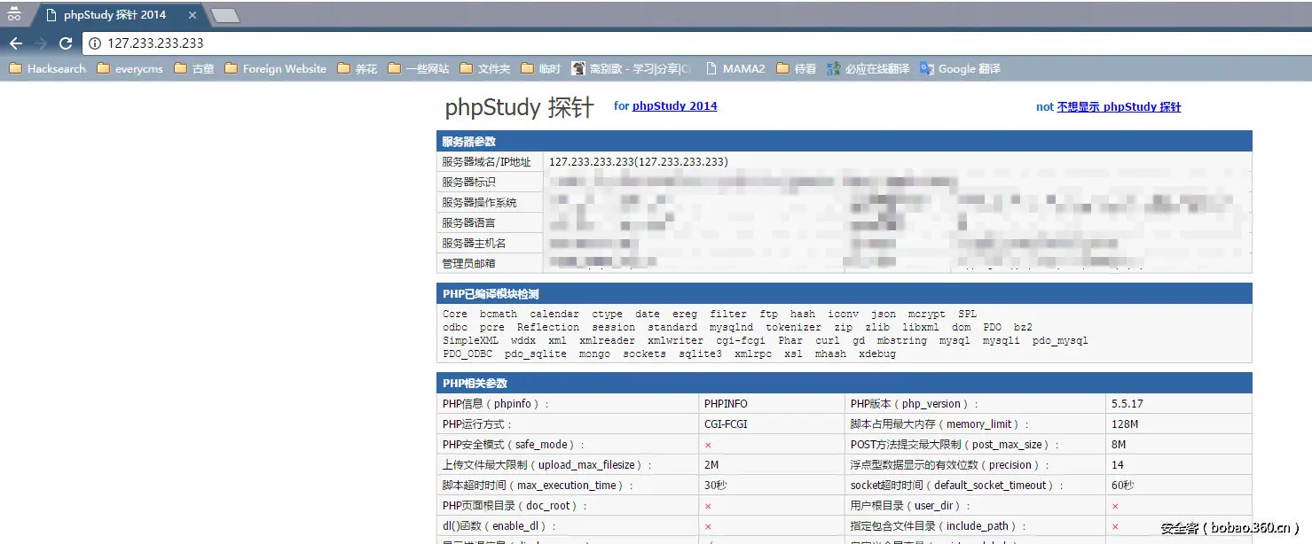Click the 8M post_max_size value
Image resolution: width=1312 pixels, height=544 pixels.
[1119, 445]
